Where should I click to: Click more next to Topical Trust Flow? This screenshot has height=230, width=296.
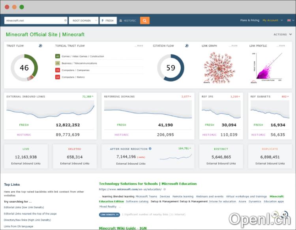click(139, 46)
